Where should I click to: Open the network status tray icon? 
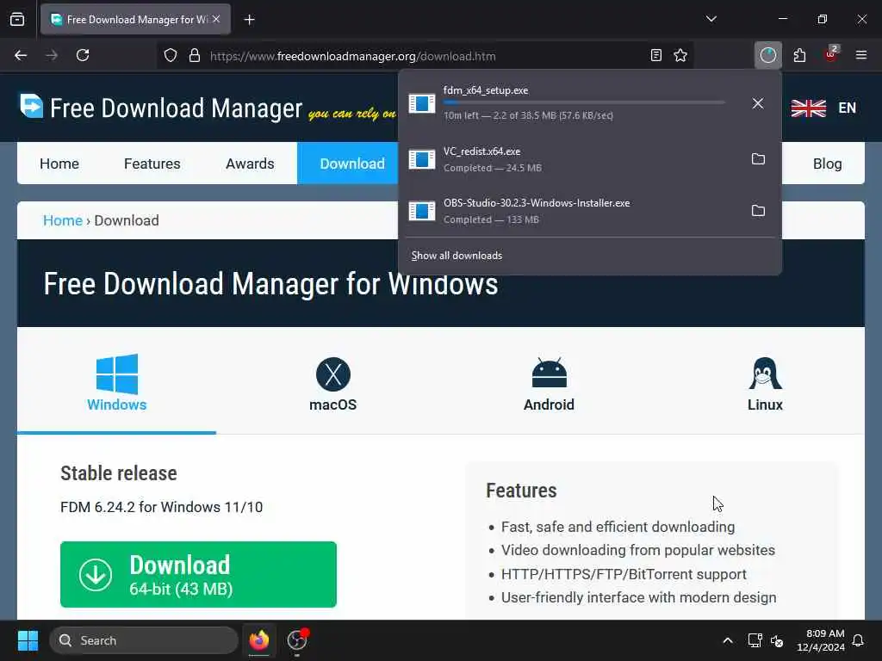coord(755,640)
